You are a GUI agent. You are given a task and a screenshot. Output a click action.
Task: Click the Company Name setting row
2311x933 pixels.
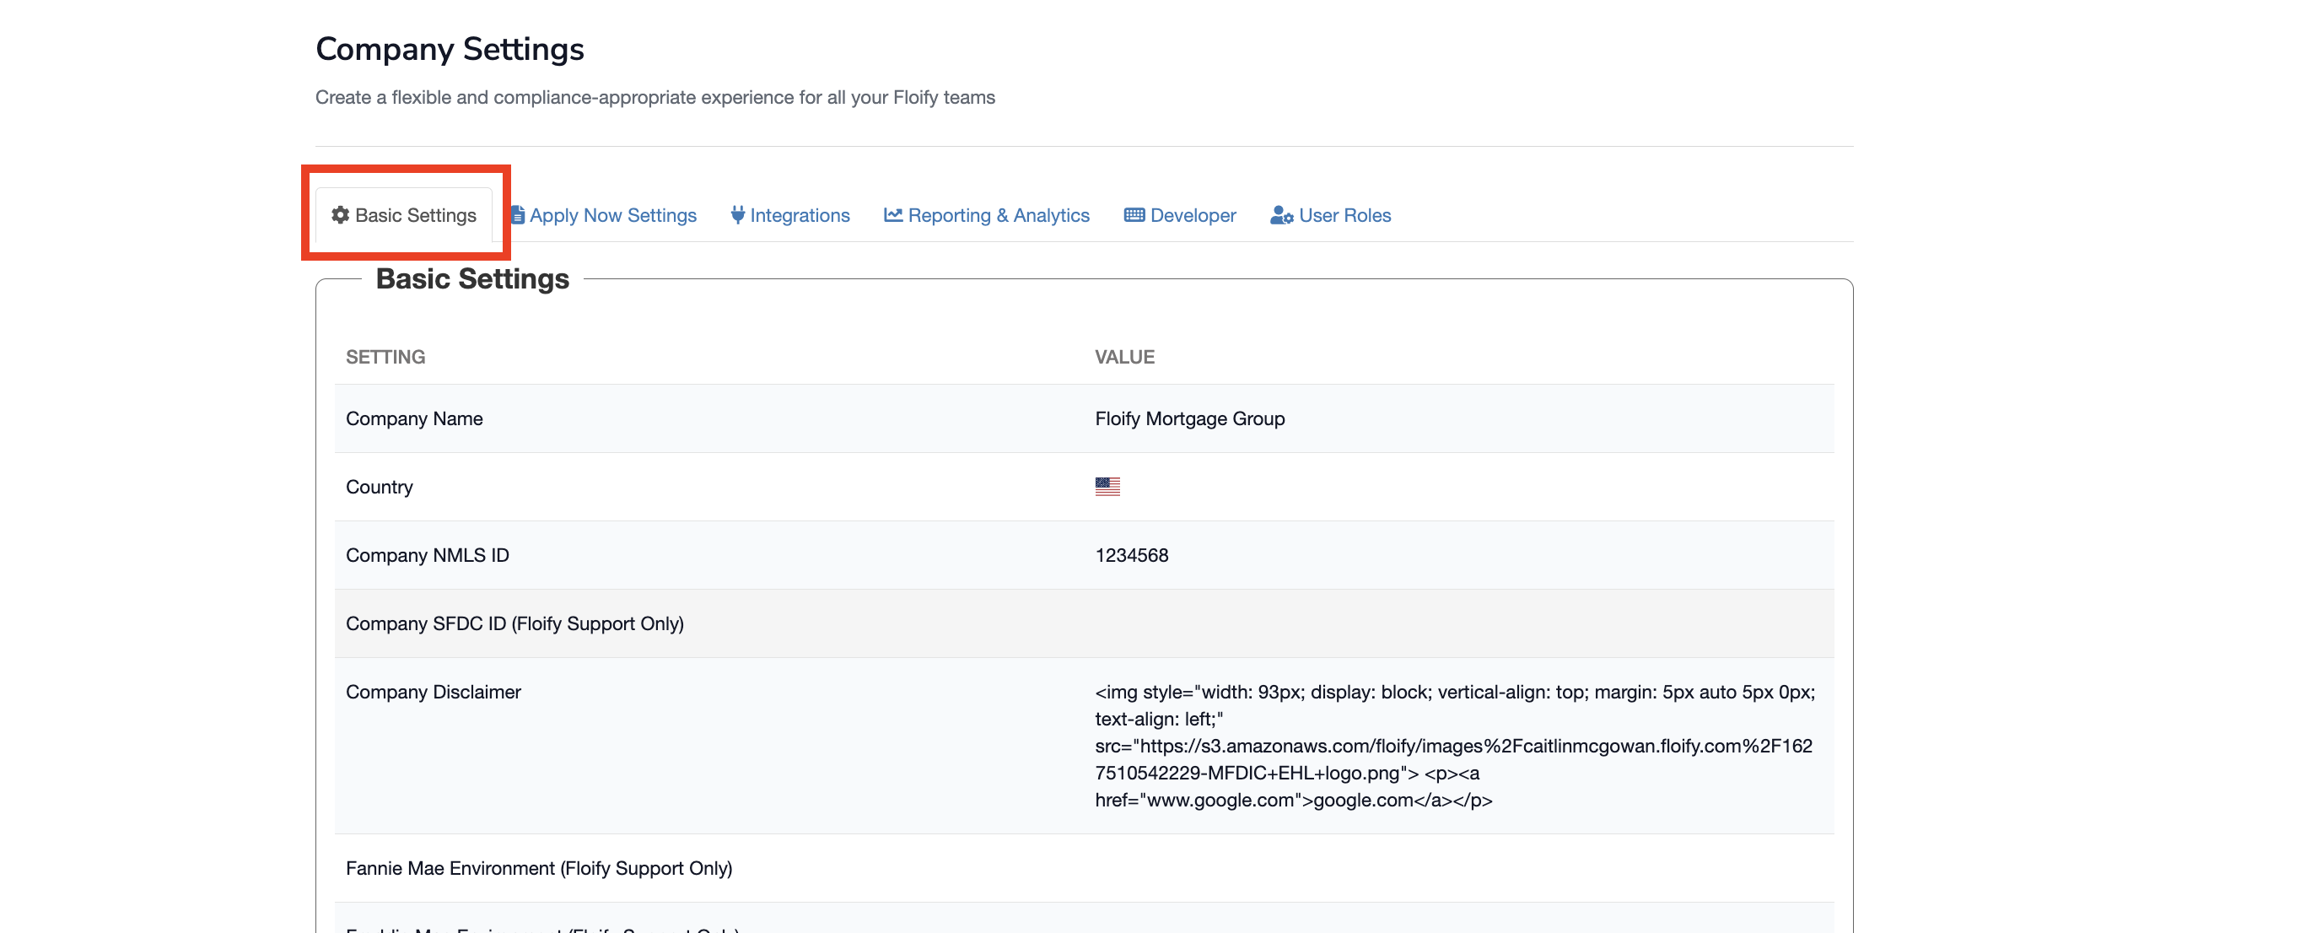[414, 418]
